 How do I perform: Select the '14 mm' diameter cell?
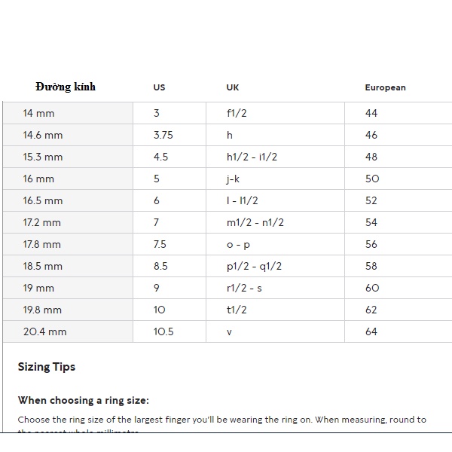[38, 113]
